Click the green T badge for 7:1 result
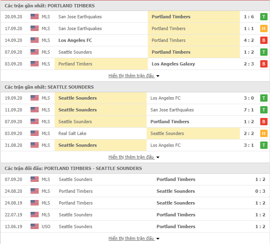This screenshot has width=270, height=244. [x=263, y=110]
